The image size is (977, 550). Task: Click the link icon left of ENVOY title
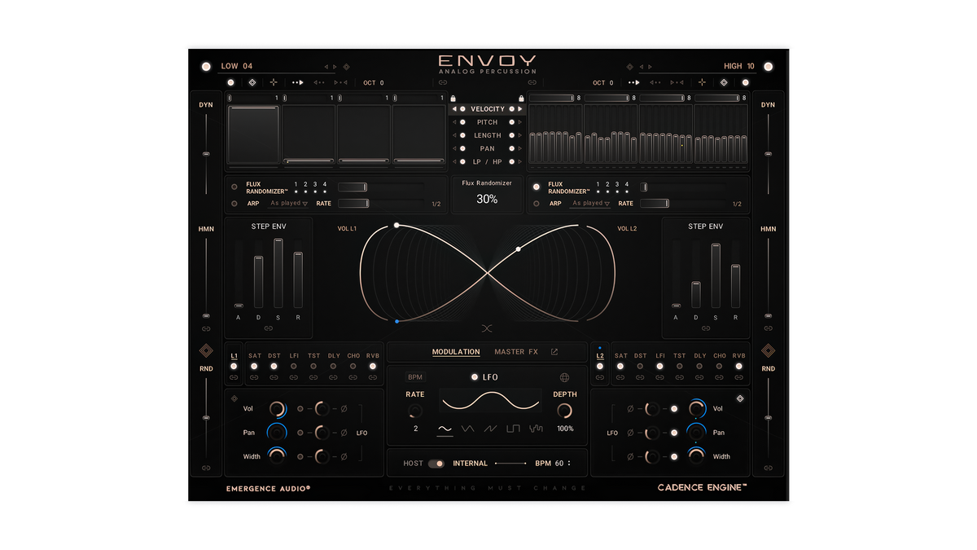(443, 82)
